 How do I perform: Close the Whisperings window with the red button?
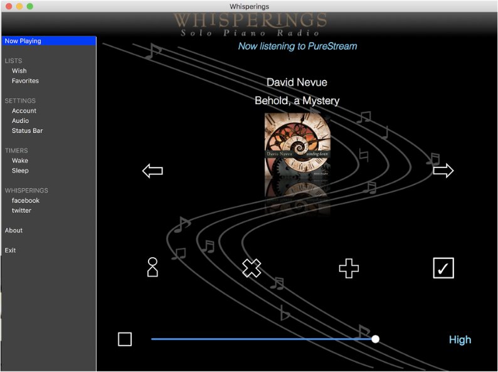(9, 6)
